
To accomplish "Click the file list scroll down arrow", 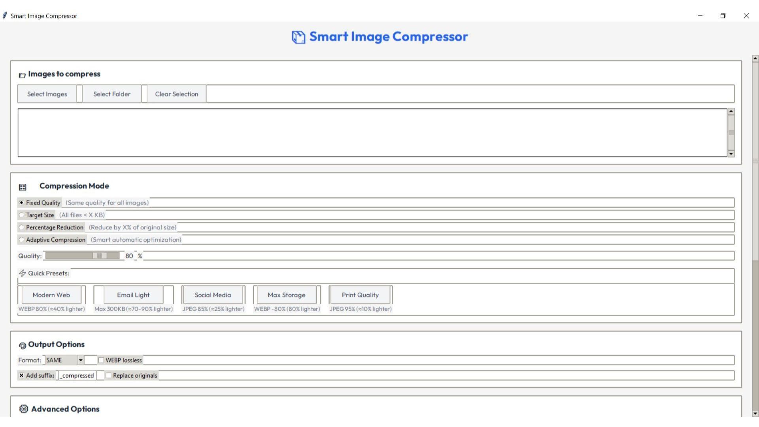I will (x=731, y=154).
